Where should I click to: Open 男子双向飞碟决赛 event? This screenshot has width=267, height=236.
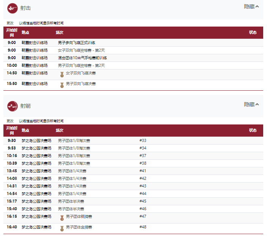[x=81, y=84]
